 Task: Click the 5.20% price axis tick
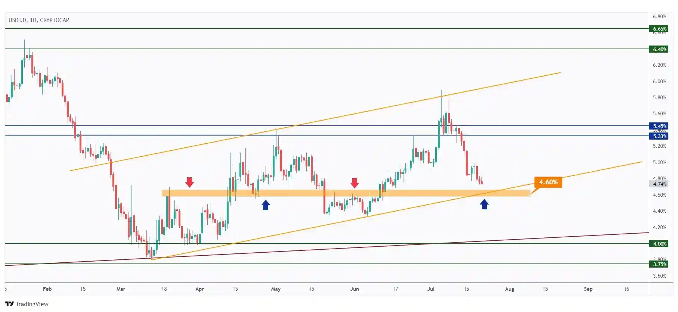point(659,146)
